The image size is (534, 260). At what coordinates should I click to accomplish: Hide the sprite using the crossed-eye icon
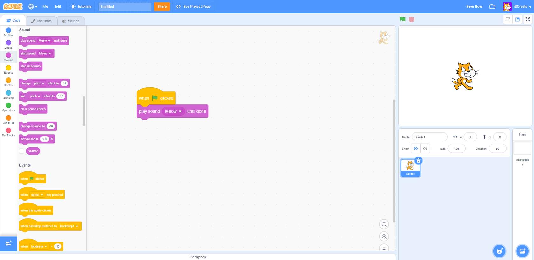(x=425, y=149)
